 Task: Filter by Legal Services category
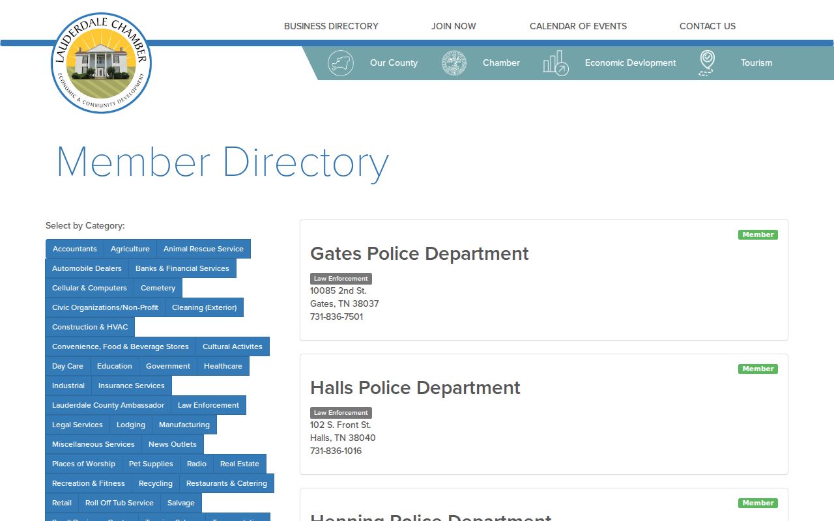point(78,425)
